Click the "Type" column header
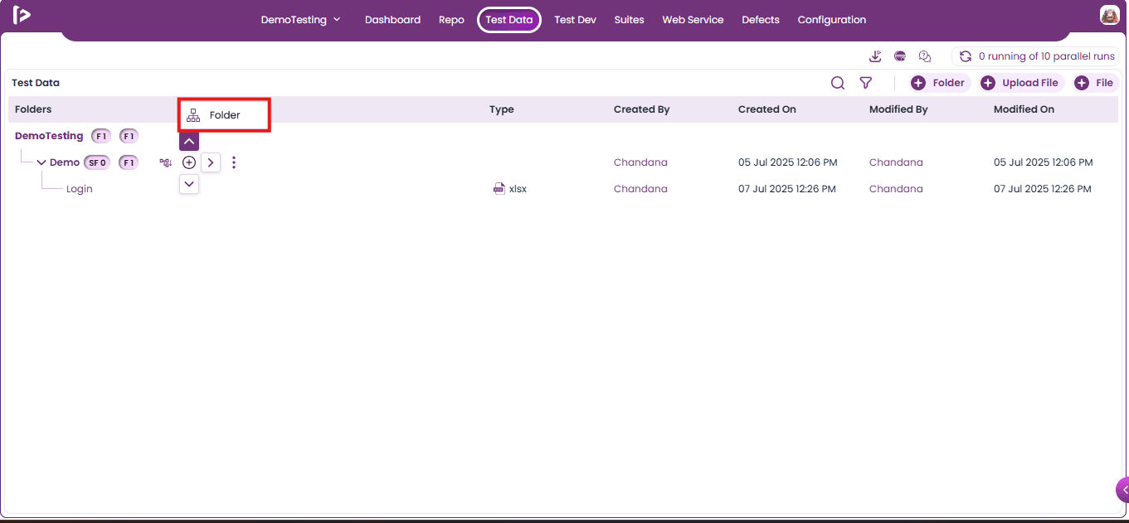The height and width of the screenshot is (523, 1129). pos(502,109)
